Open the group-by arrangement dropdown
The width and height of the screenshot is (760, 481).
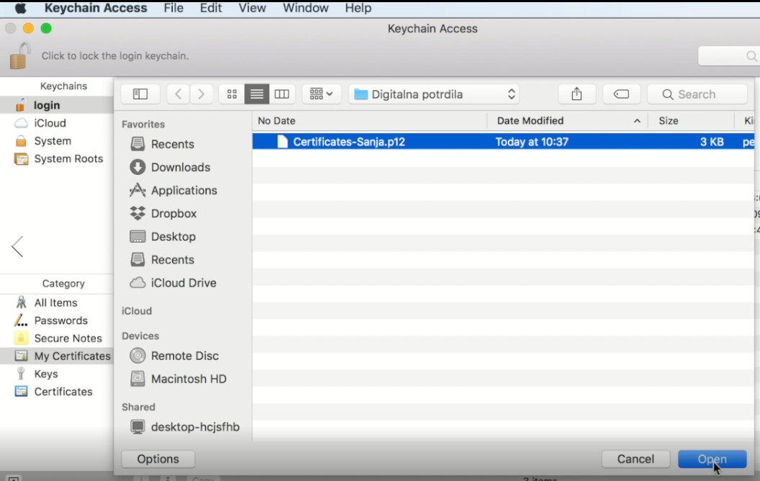point(321,94)
